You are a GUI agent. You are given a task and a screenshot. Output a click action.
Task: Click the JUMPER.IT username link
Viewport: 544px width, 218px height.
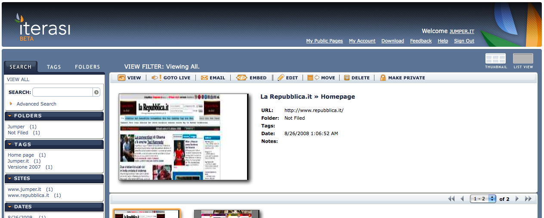click(462, 31)
